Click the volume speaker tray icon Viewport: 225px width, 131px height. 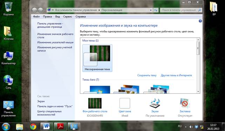click(x=191, y=127)
